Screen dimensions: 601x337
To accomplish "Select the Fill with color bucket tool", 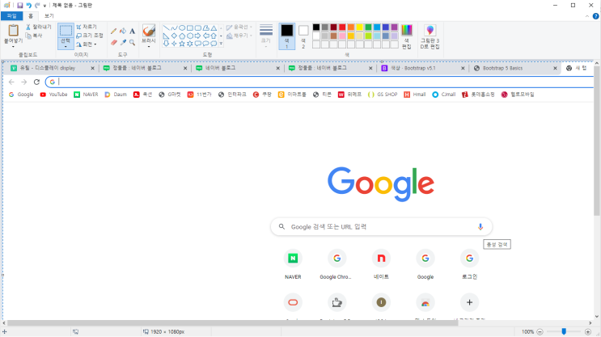I will click(123, 31).
